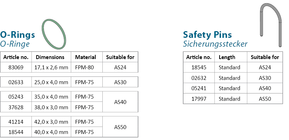Click the Sicherungsstecker subtitle
The width and height of the screenshot is (289, 140).
coord(215,44)
